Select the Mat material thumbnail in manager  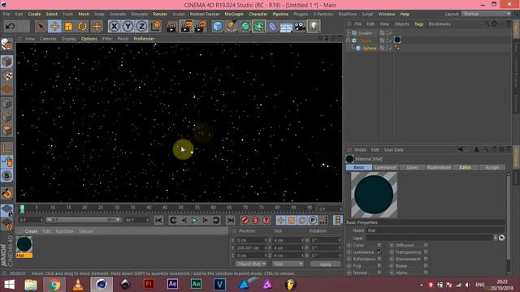tap(24, 245)
